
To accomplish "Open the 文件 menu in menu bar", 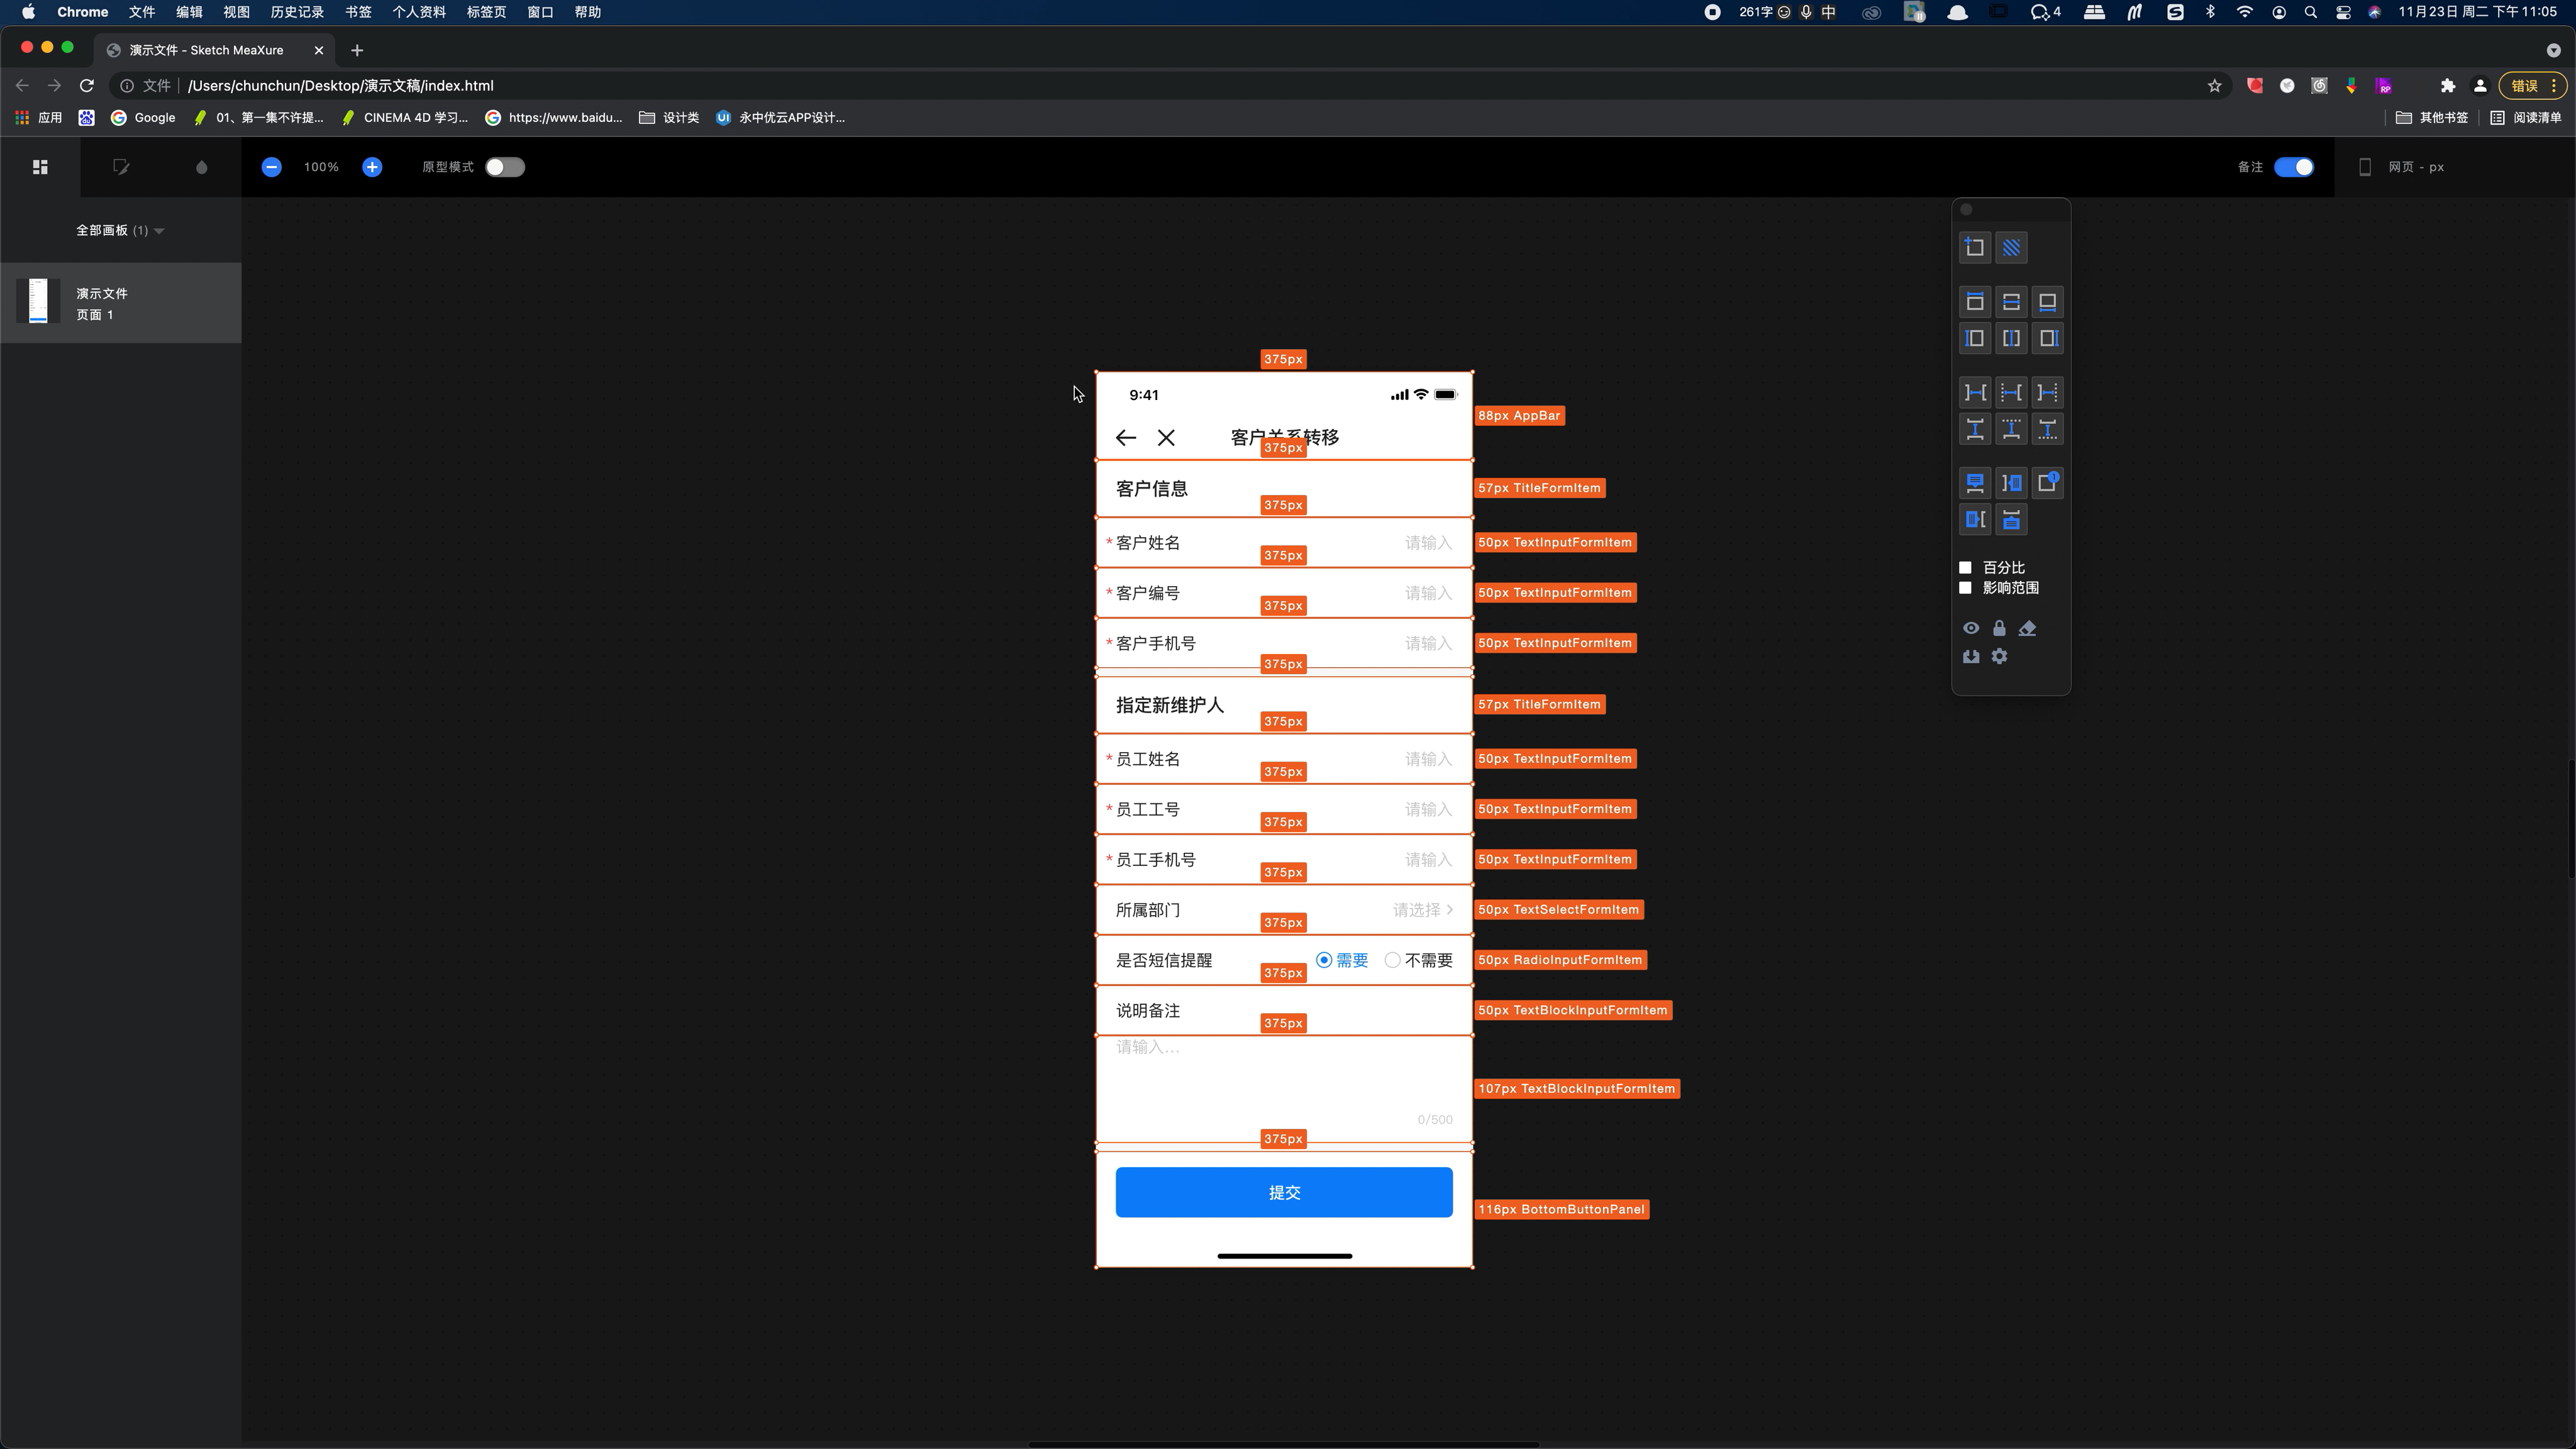I will (142, 12).
